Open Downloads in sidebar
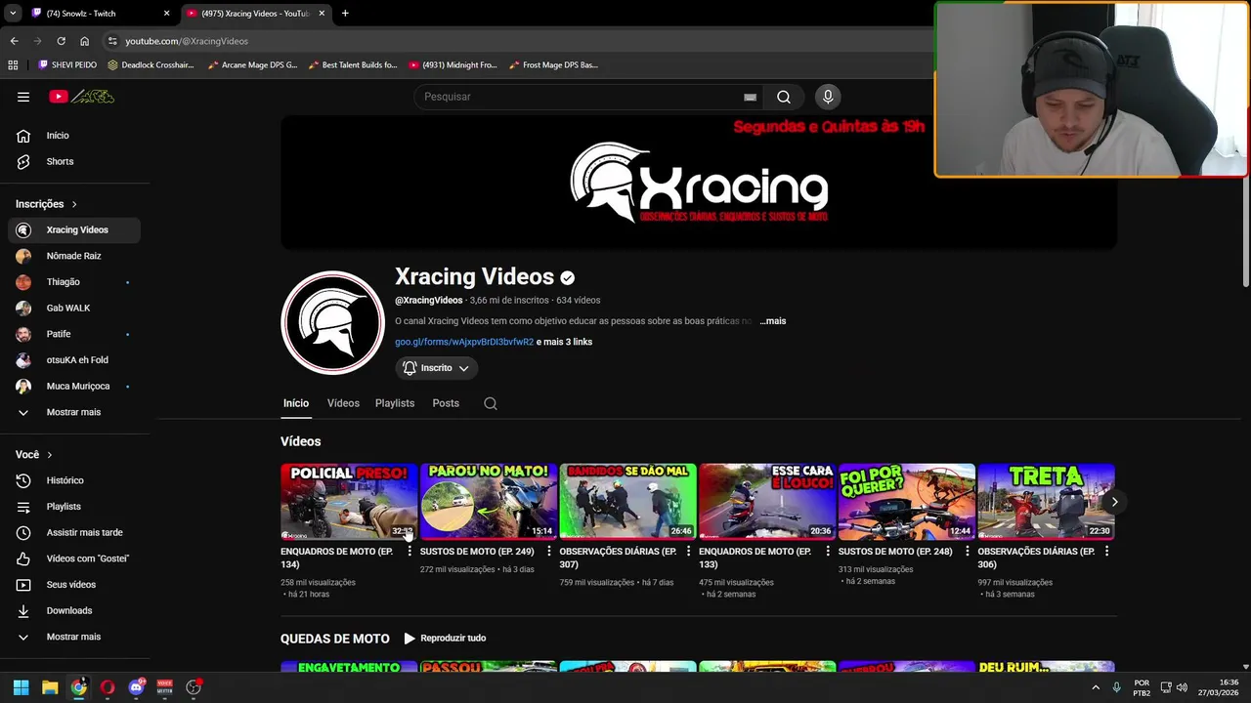 [74, 610]
